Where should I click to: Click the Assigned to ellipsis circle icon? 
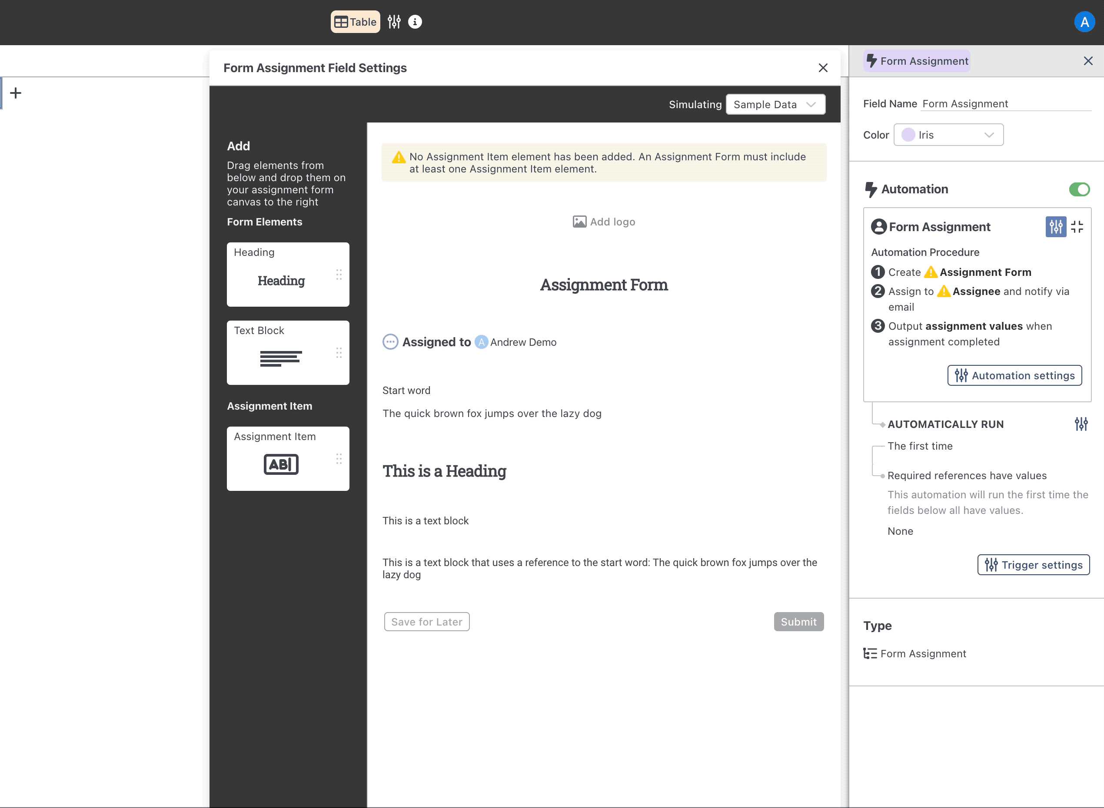tap(390, 342)
